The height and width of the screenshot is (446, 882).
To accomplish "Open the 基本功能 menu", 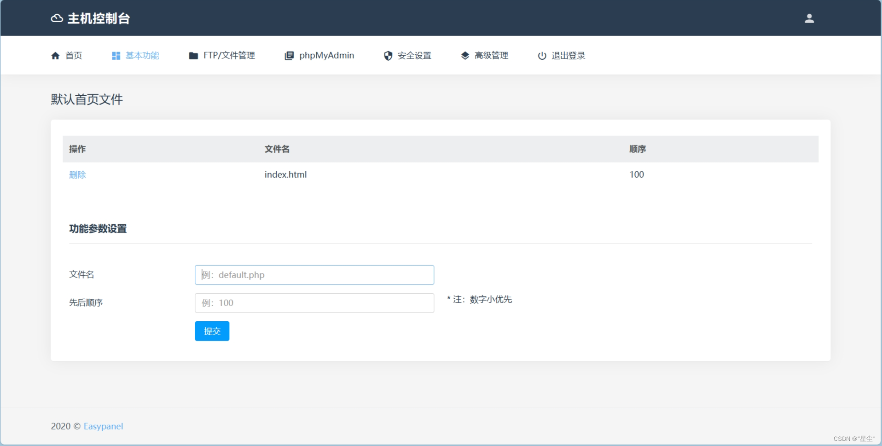I will click(142, 56).
